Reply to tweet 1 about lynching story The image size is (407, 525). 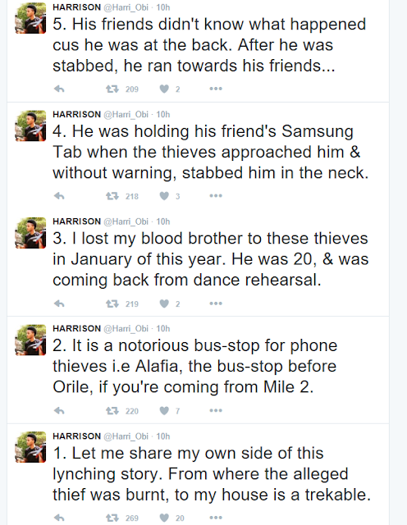pos(59,518)
